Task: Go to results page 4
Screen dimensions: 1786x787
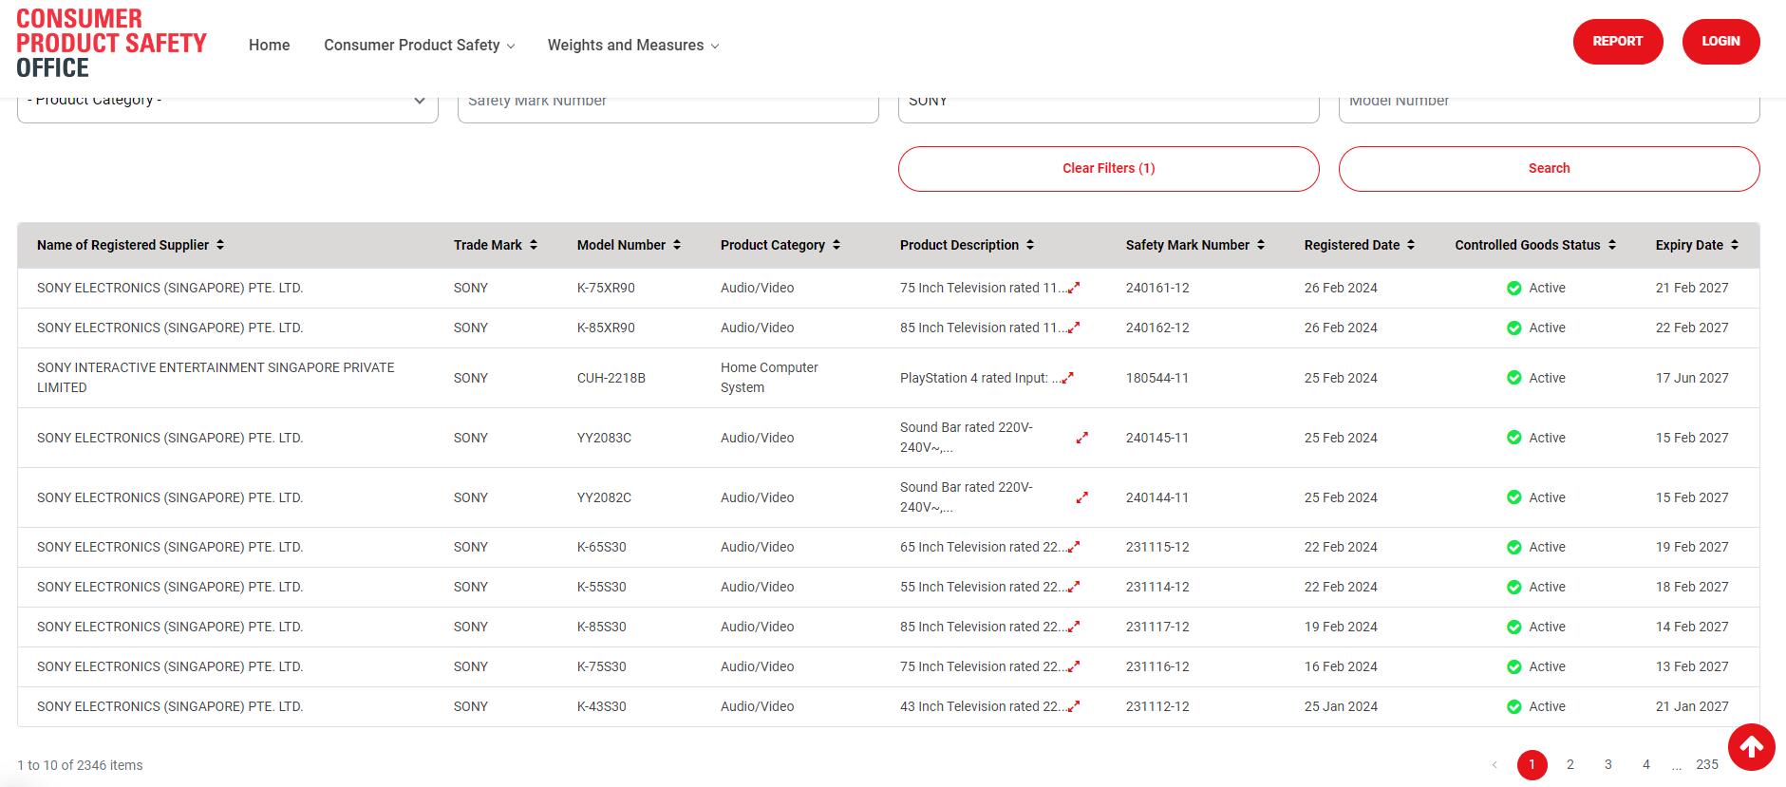Action: tap(1646, 764)
